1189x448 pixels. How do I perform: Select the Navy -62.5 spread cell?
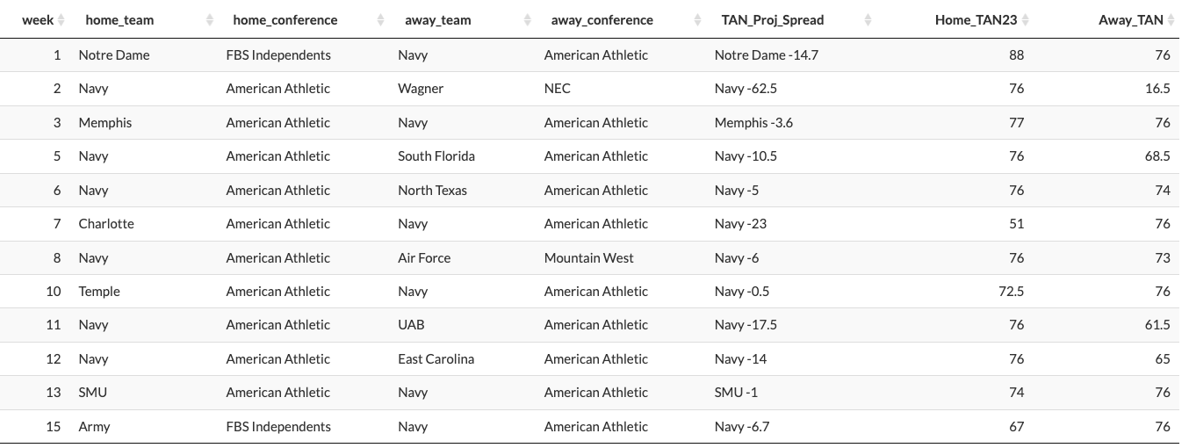(746, 89)
